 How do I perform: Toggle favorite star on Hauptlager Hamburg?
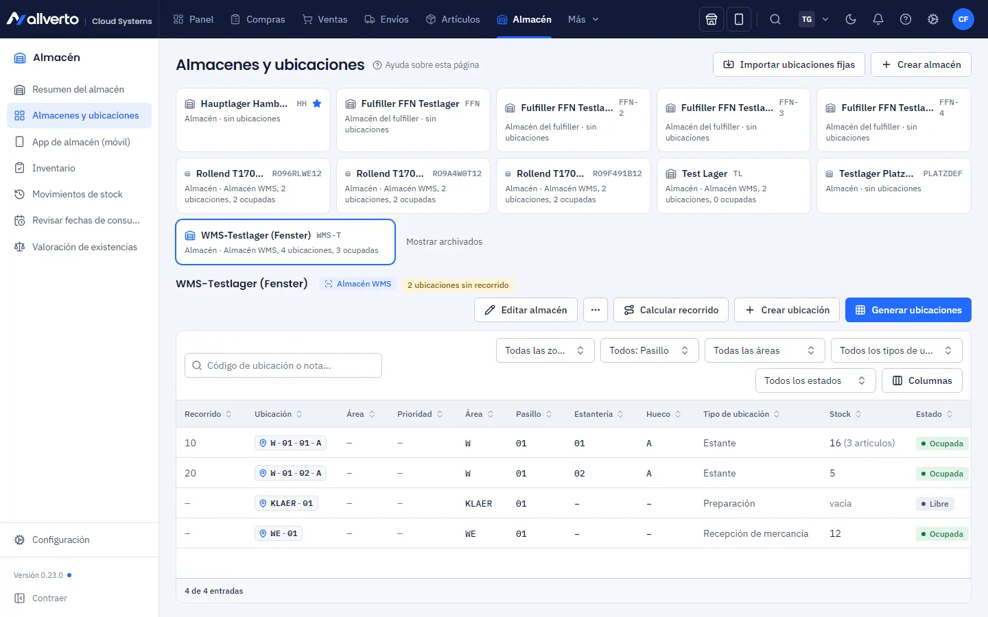(317, 104)
